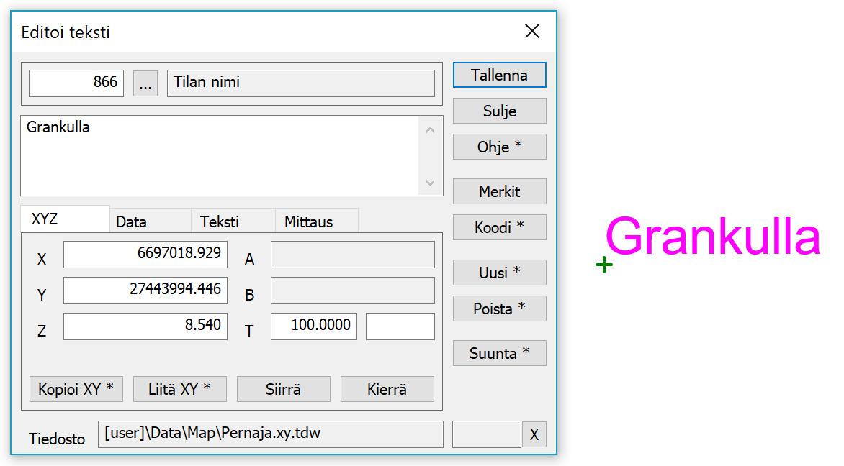The height and width of the screenshot is (466, 844).
Task: Select the Mittaus tab
Action: [308, 221]
